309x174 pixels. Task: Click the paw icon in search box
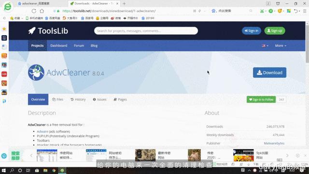[213, 11]
